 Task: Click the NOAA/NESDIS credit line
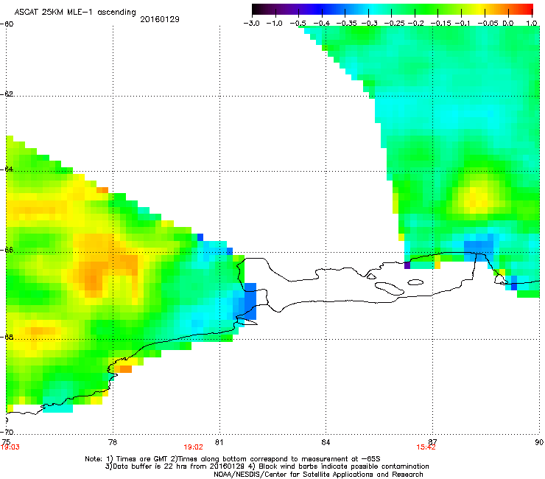coord(318,475)
